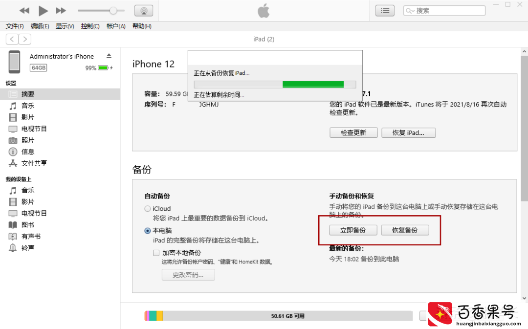Click the iPad (2) title text
The width and height of the screenshot is (528, 329).
(264, 39)
